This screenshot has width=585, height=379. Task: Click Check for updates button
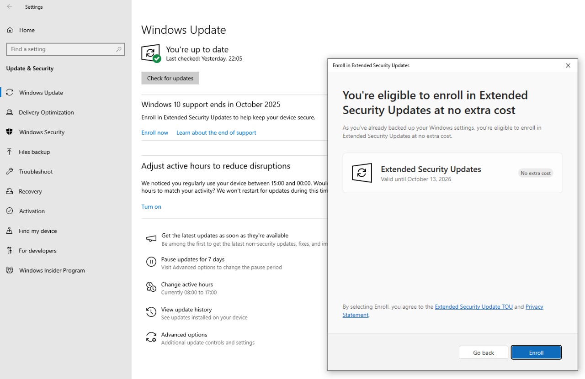point(170,78)
